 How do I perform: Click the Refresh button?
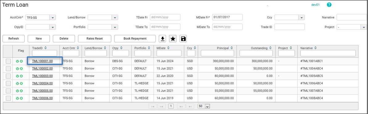(13, 39)
